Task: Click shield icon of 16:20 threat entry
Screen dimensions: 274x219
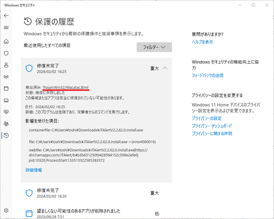Action: 29,193
